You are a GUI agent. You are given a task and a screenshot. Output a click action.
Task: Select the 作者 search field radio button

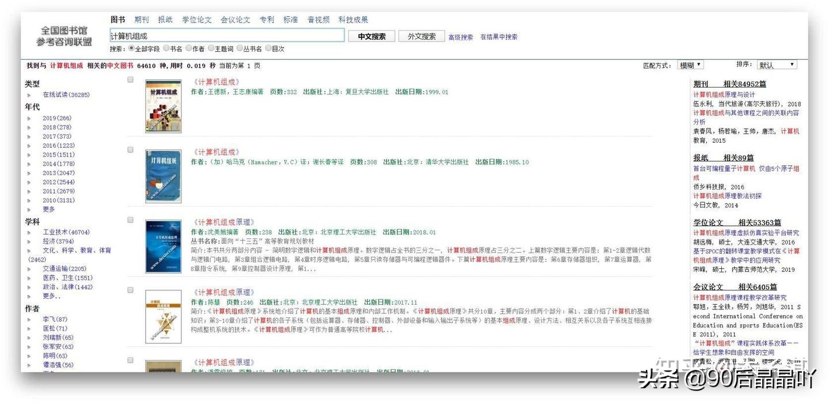188,48
